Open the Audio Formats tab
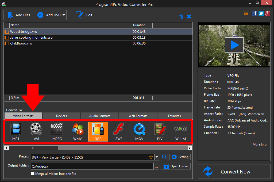Image resolution: width=274 pixels, height=182 pixels. [100, 116]
